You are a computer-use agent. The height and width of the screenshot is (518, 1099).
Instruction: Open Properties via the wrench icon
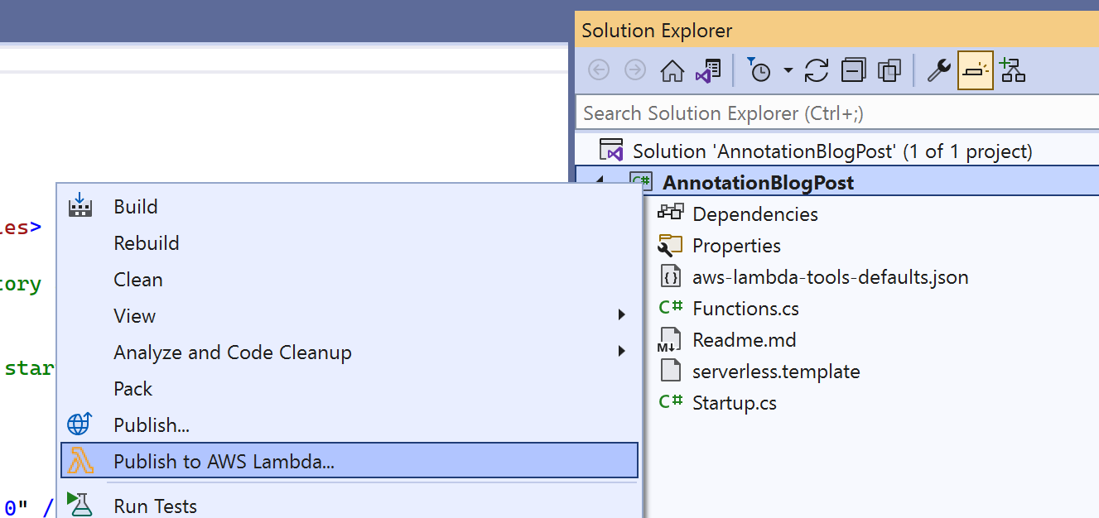(x=938, y=71)
